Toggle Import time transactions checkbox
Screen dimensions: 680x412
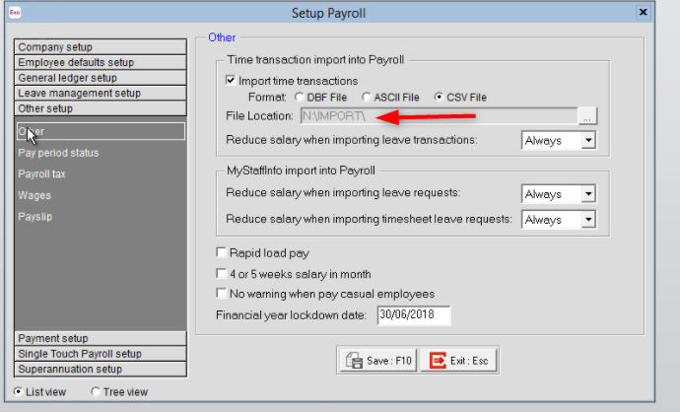231,80
